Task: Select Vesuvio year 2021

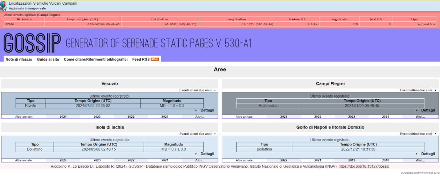Action: click(165, 117)
